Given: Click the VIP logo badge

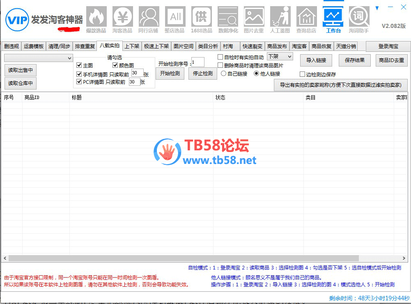Looking at the screenshot, I should (x=17, y=20).
